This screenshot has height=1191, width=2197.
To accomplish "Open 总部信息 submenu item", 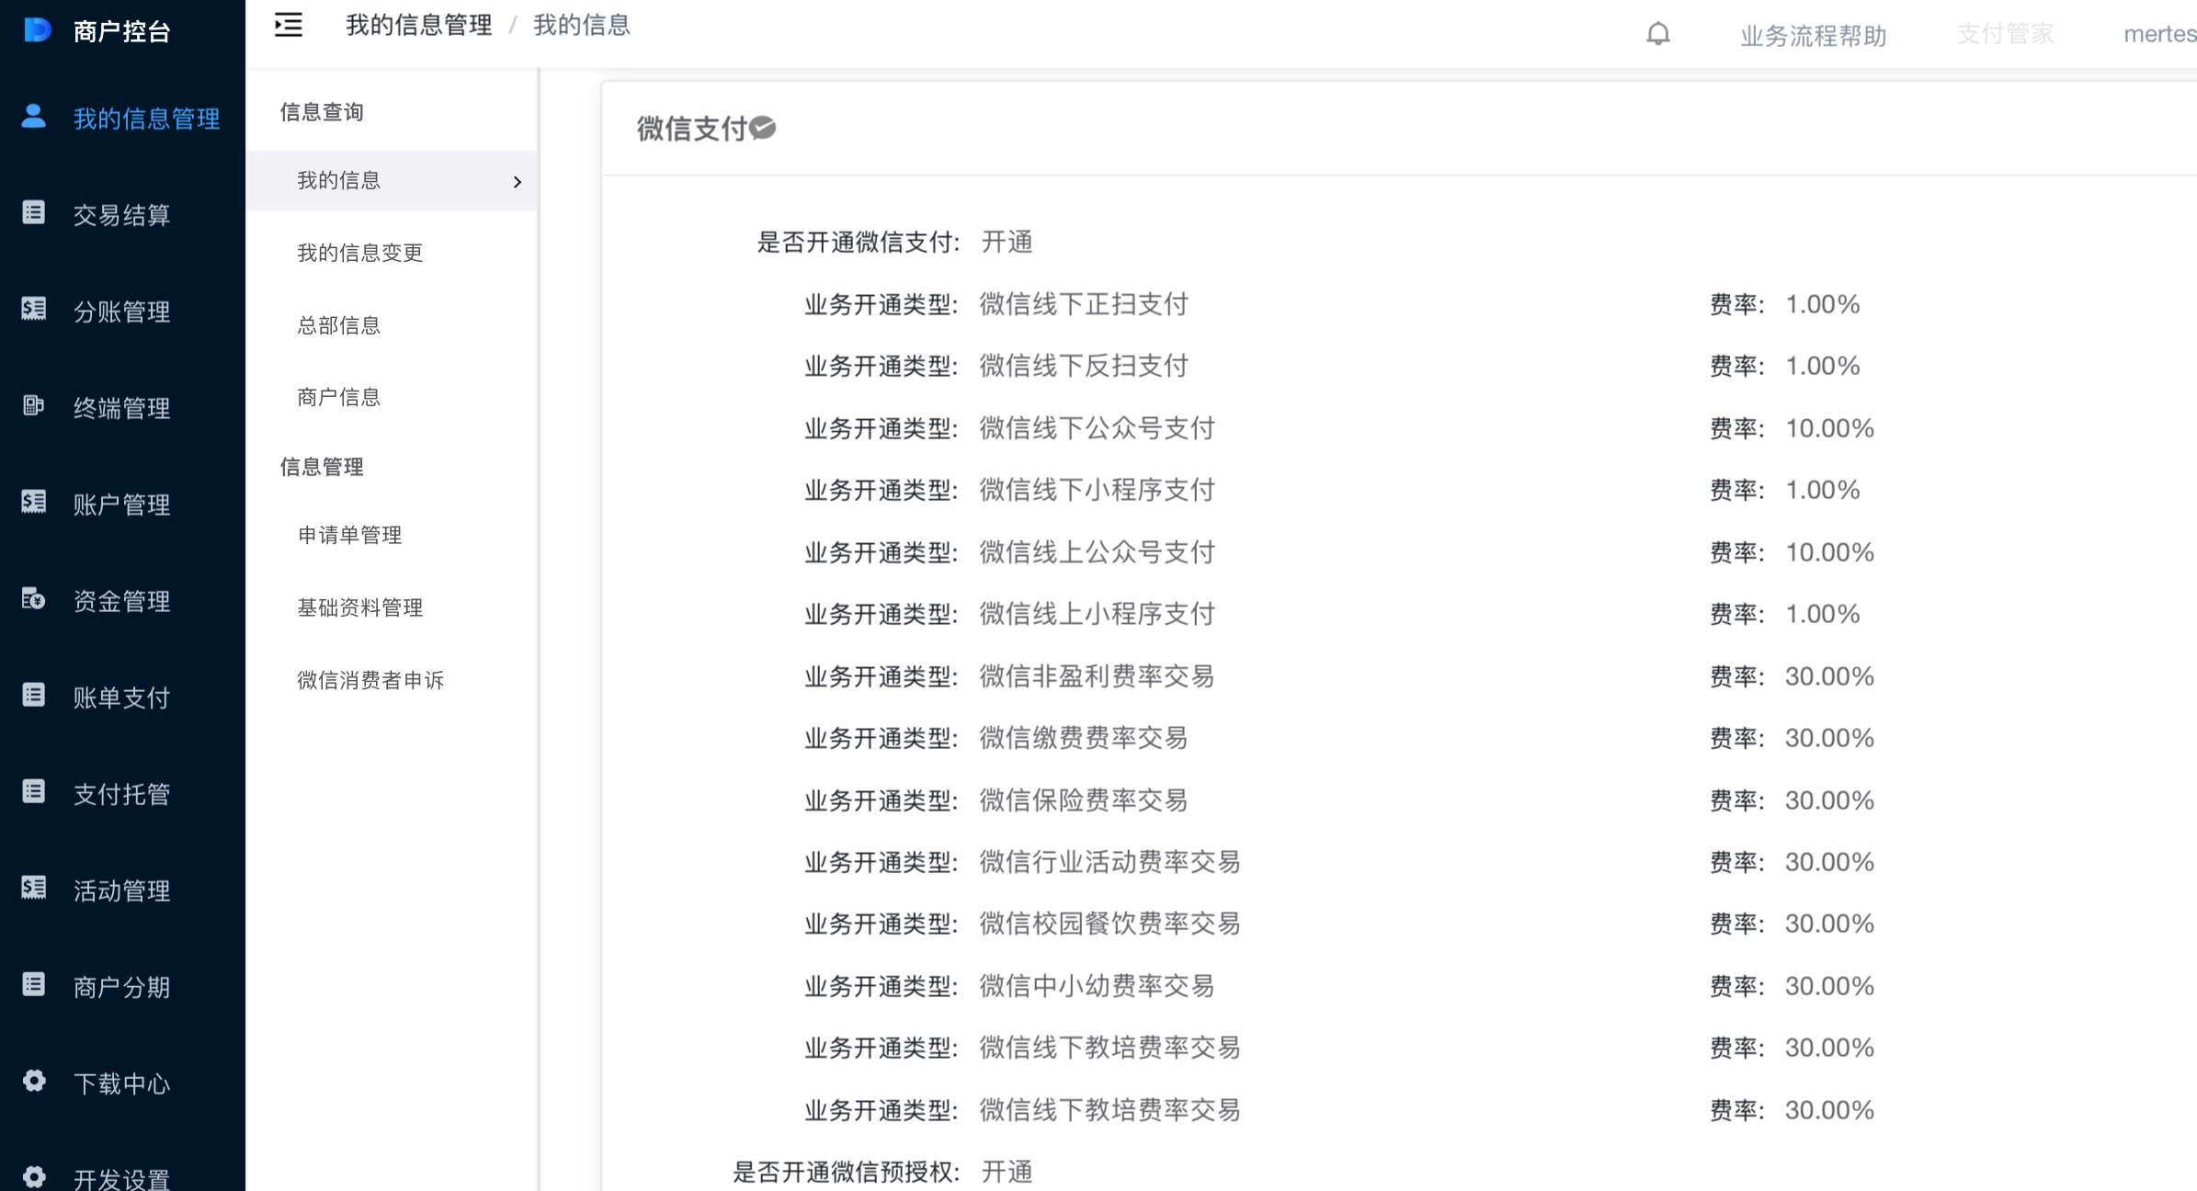I will pos(339,325).
